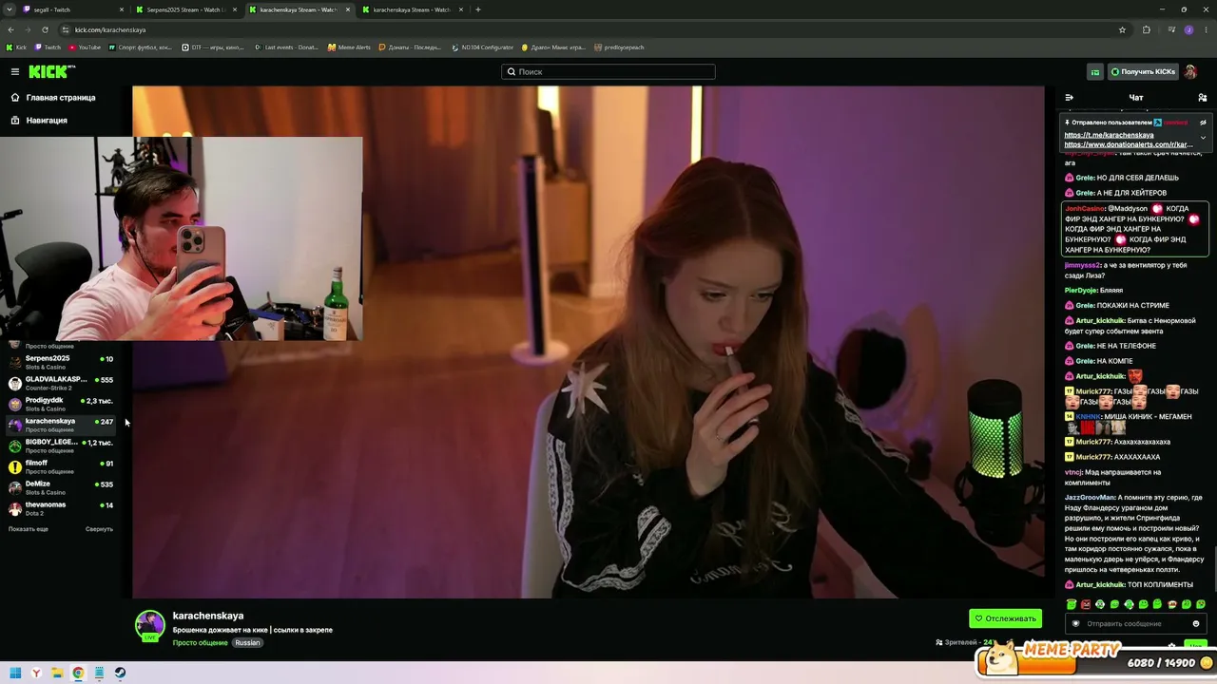Open BIGBOY_LEGE channel in sidebar
This screenshot has height=684, width=1217.
(x=60, y=446)
